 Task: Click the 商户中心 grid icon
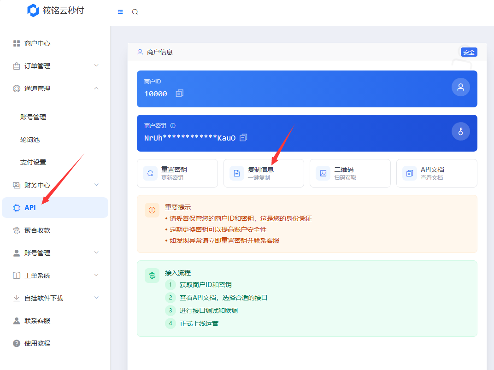17,43
